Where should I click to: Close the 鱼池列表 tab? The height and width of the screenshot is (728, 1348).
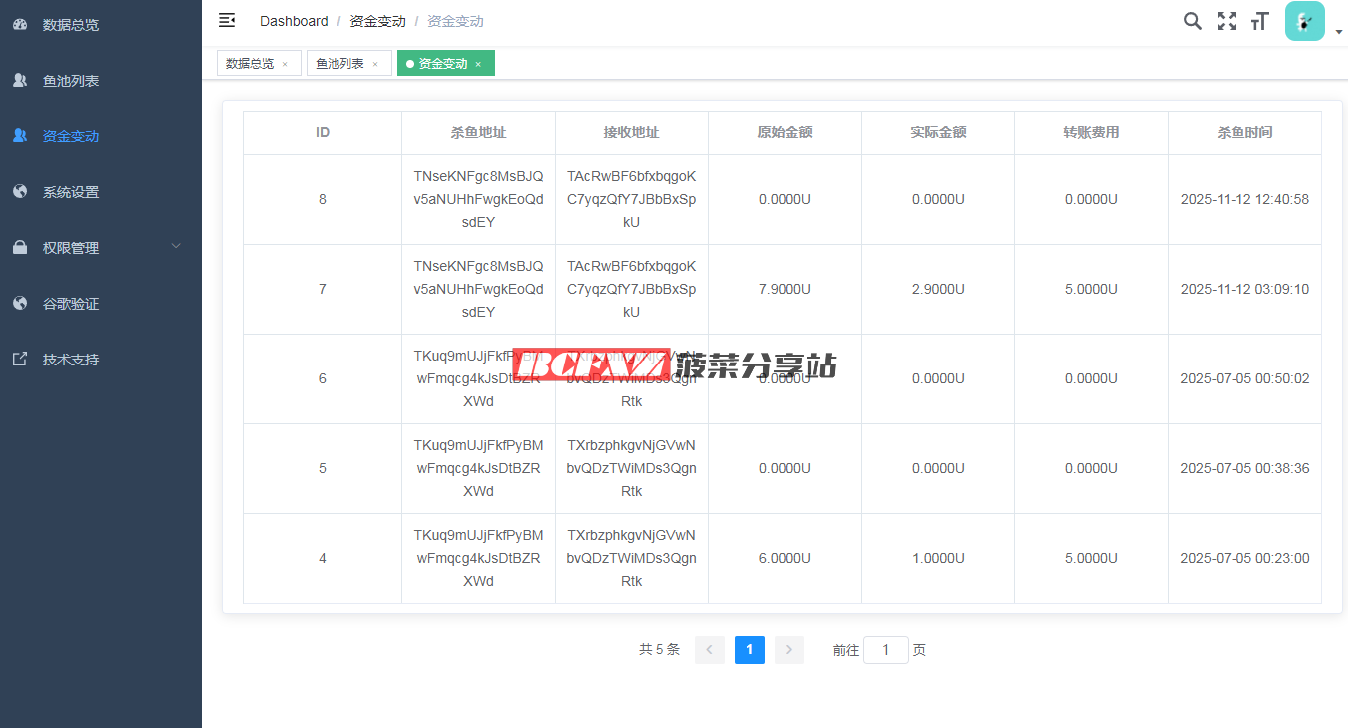pos(375,64)
